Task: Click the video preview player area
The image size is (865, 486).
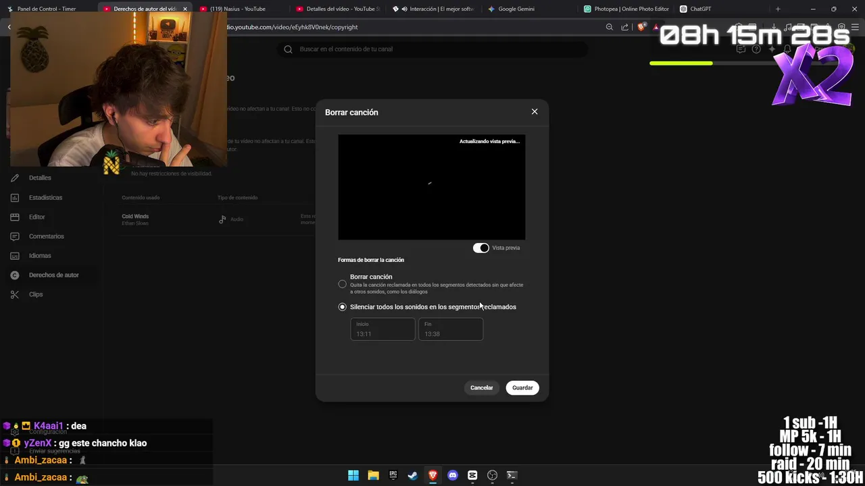Action: 431,187
